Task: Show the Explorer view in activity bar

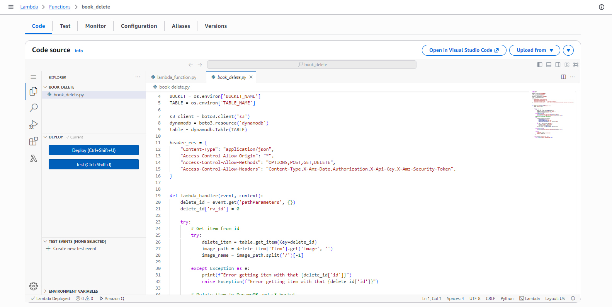Action: [x=34, y=91]
